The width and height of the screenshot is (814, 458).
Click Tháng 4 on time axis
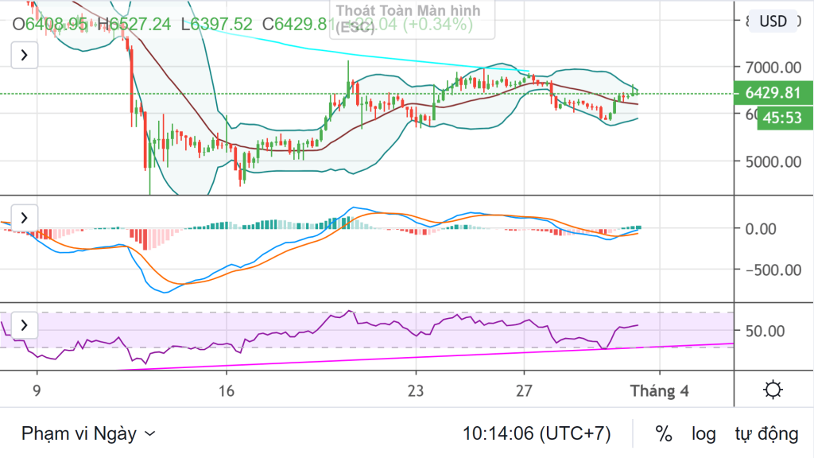point(659,391)
